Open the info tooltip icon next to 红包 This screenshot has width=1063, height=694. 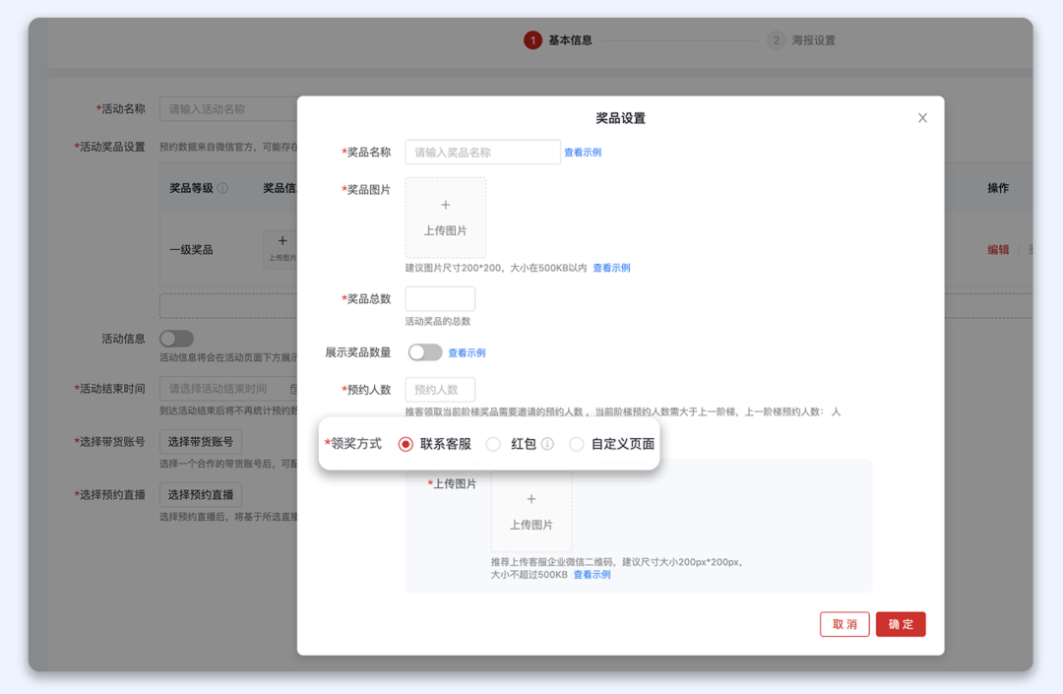pyautogui.click(x=547, y=443)
